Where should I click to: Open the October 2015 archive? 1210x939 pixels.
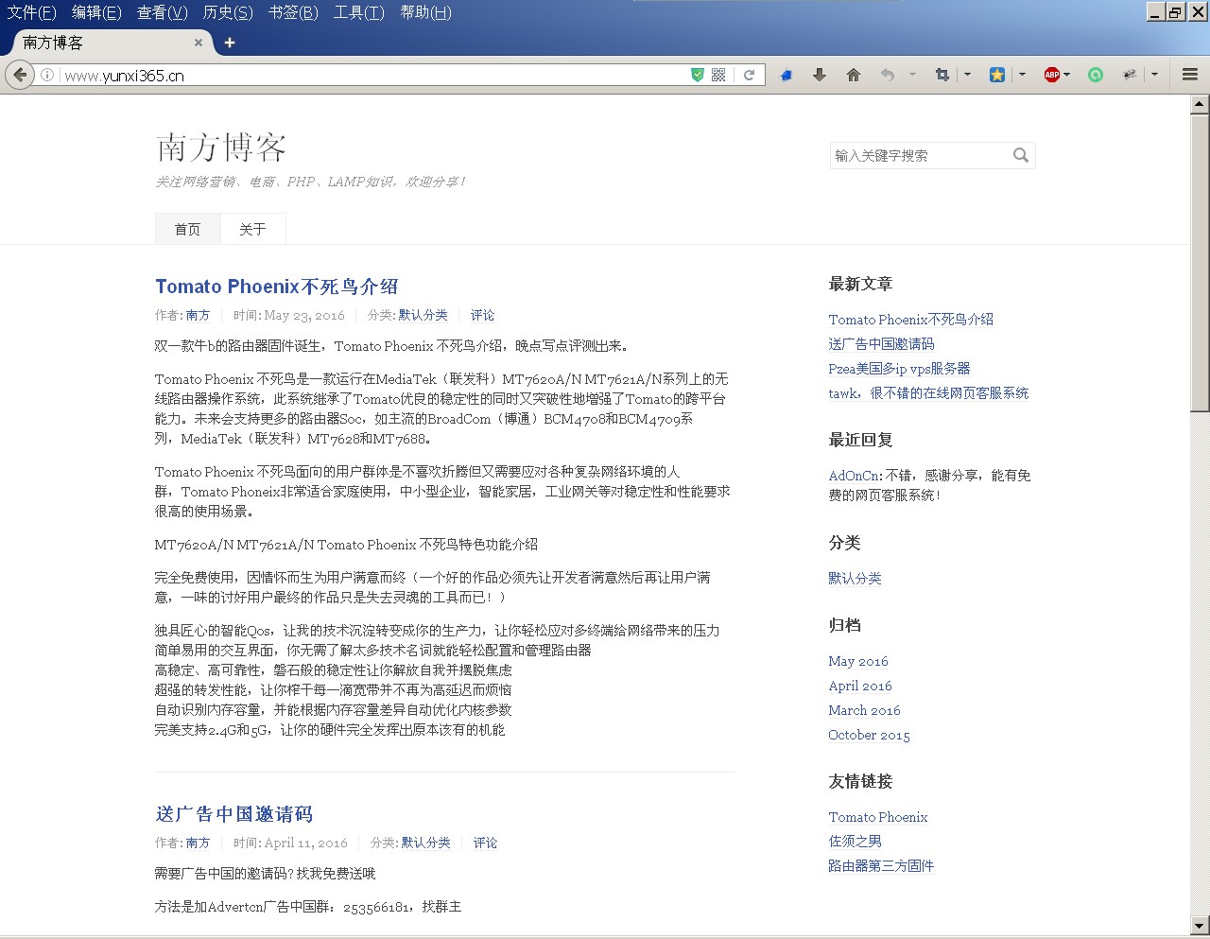coord(869,735)
